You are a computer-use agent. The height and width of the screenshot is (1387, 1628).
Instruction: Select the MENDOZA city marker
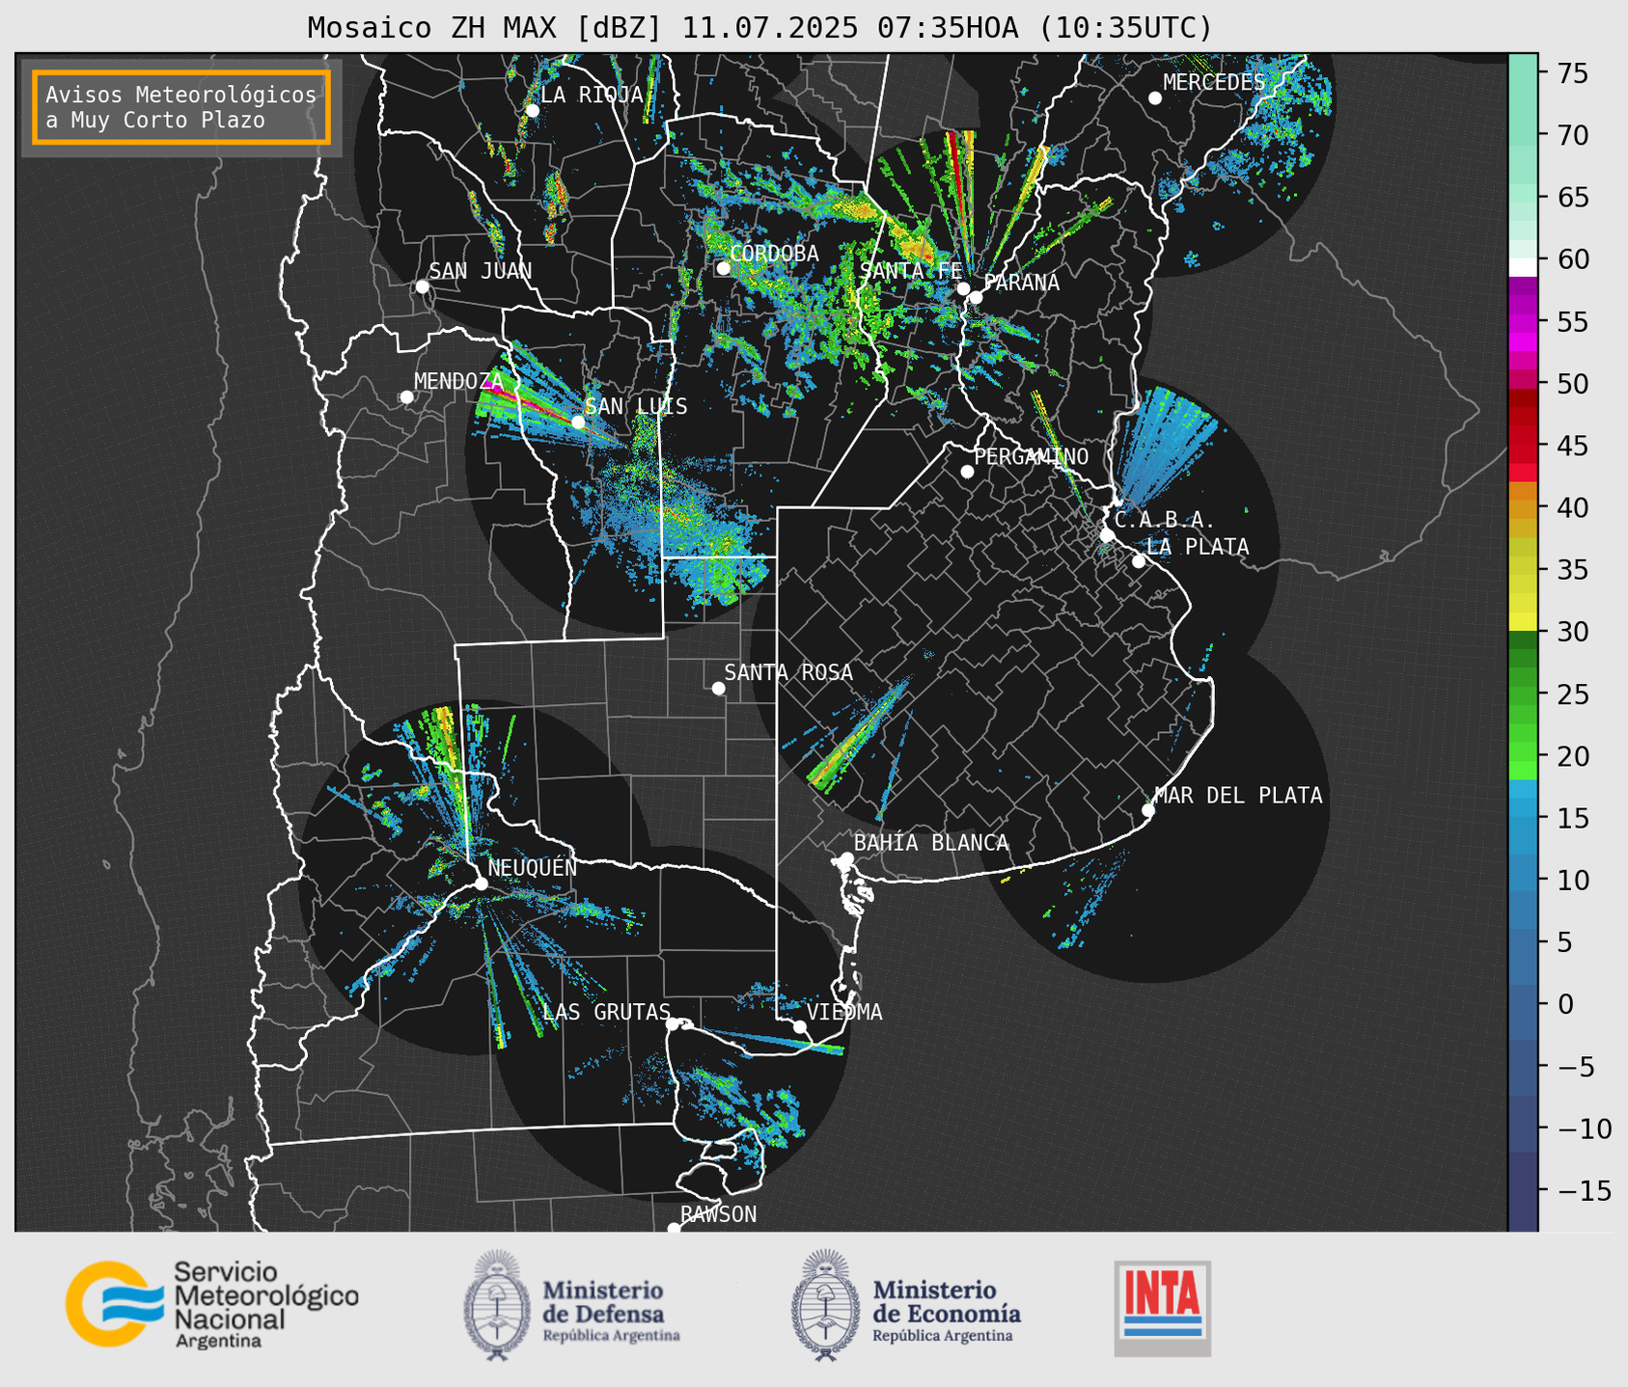406,397
